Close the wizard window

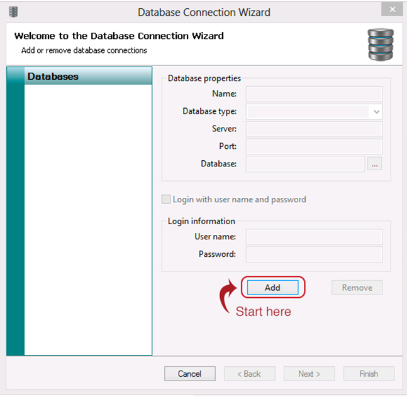[x=392, y=9]
